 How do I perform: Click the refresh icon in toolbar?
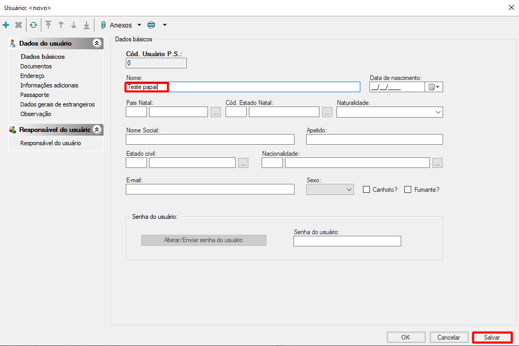(33, 25)
